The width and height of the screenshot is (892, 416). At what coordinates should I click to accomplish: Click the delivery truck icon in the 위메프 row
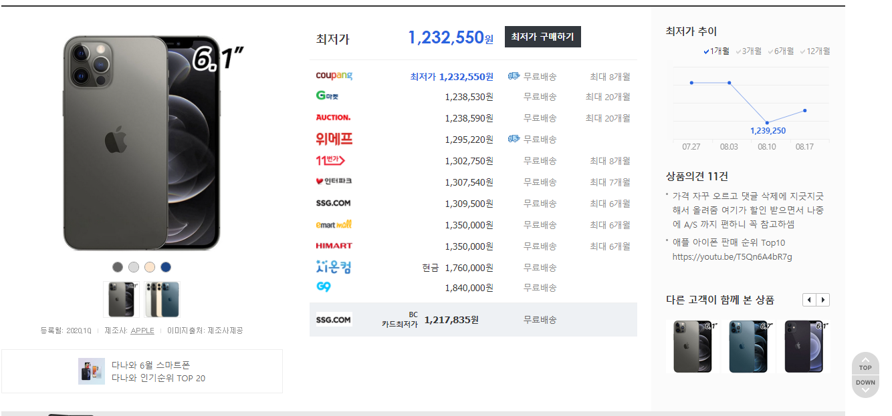(514, 139)
